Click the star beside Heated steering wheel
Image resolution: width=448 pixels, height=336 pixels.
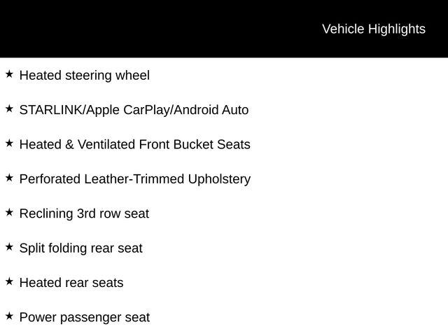click(x=9, y=73)
